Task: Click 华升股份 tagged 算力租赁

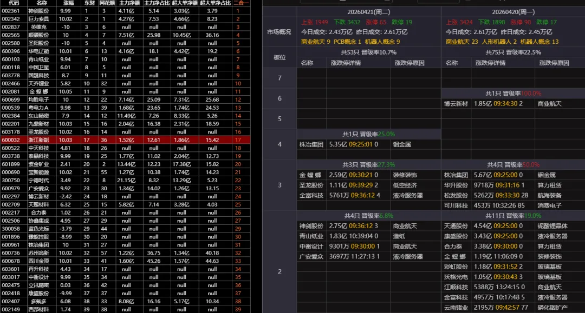Action: [456, 185]
